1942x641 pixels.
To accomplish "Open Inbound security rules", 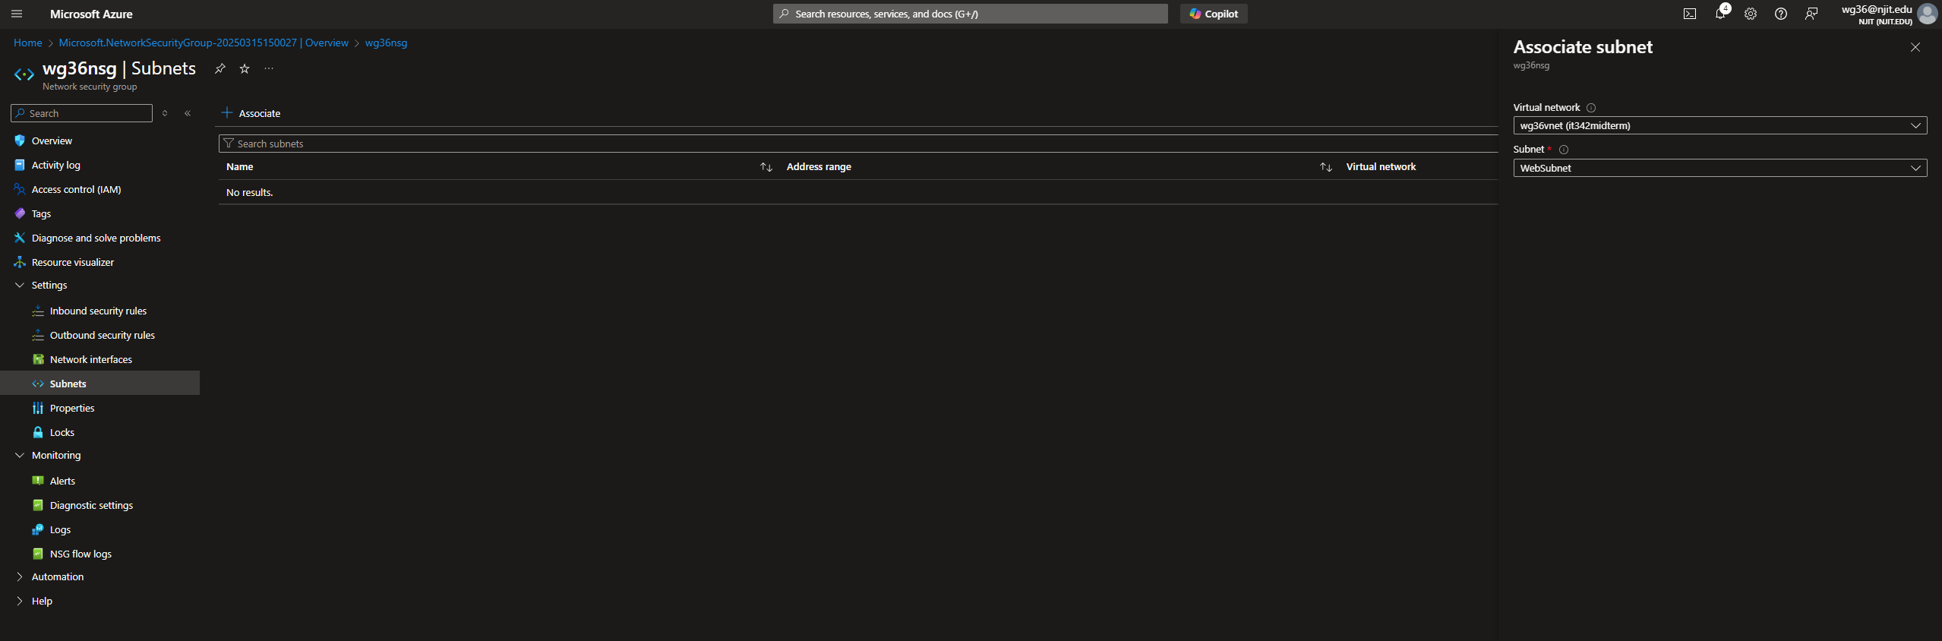I will [x=98, y=311].
